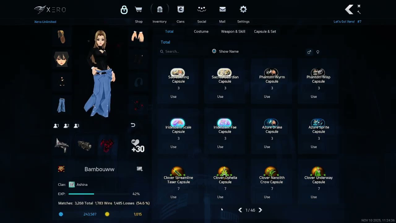Image resolution: width=396 pixels, height=223 pixels.
Task: Toggle the Show Name radio button
Action: pos(214,51)
